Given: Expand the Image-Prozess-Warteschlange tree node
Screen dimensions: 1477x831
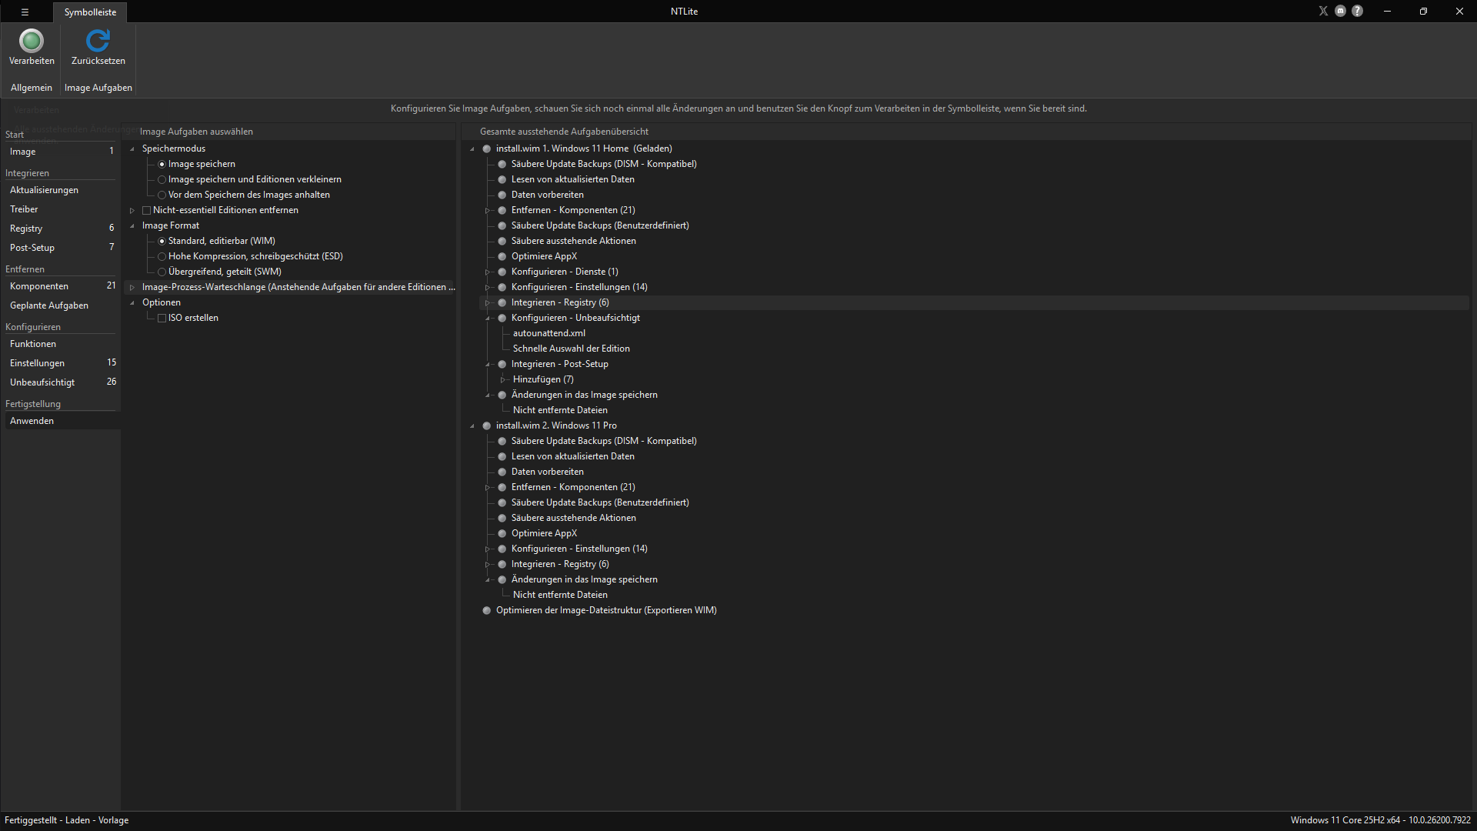Looking at the screenshot, I should pos(132,287).
